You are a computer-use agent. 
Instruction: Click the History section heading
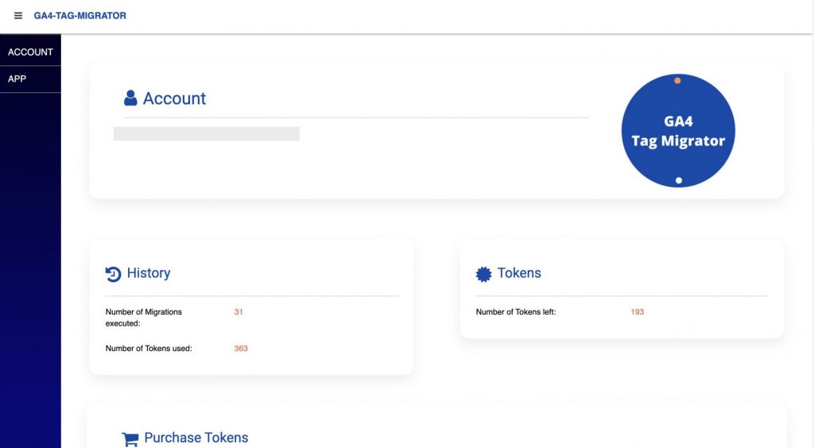click(149, 272)
